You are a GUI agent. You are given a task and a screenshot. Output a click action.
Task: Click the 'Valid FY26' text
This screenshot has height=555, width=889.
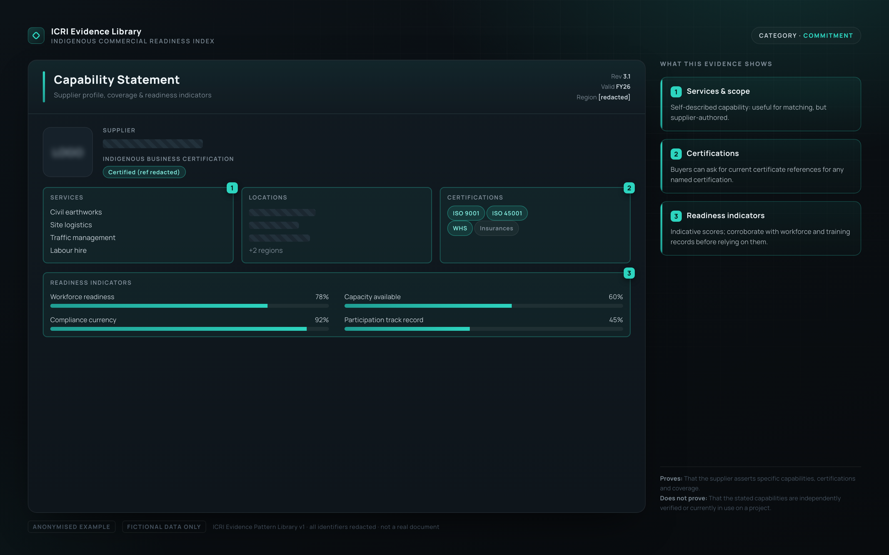point(615,87)
